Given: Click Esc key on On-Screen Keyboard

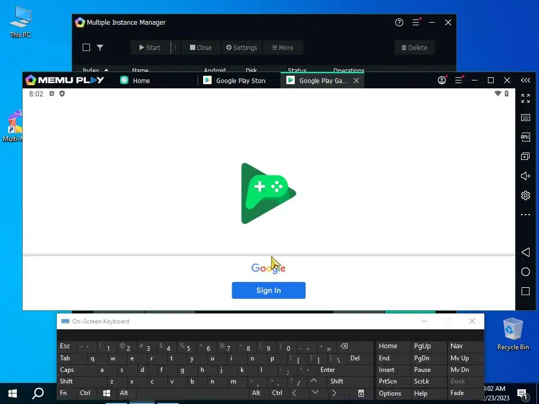Looking at the screenshot, I should (67, 346).
